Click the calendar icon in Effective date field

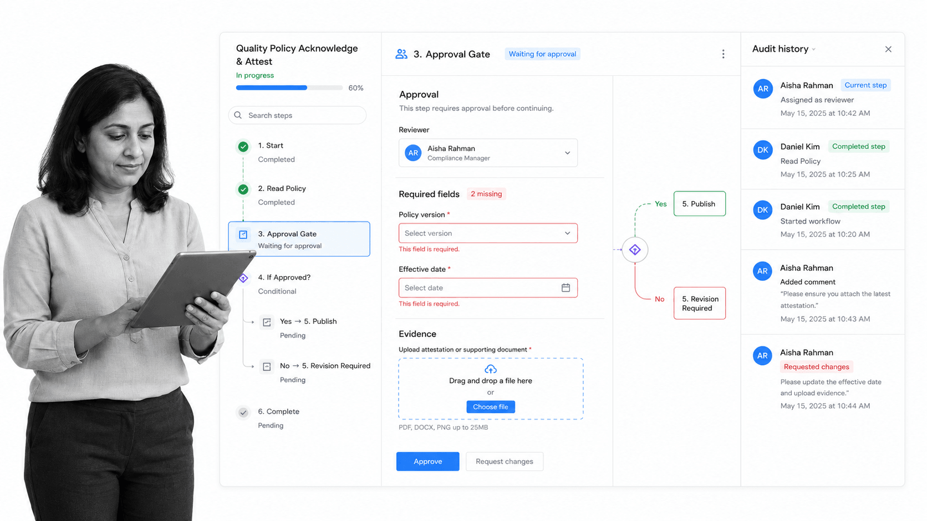click(x=566, y=288)
